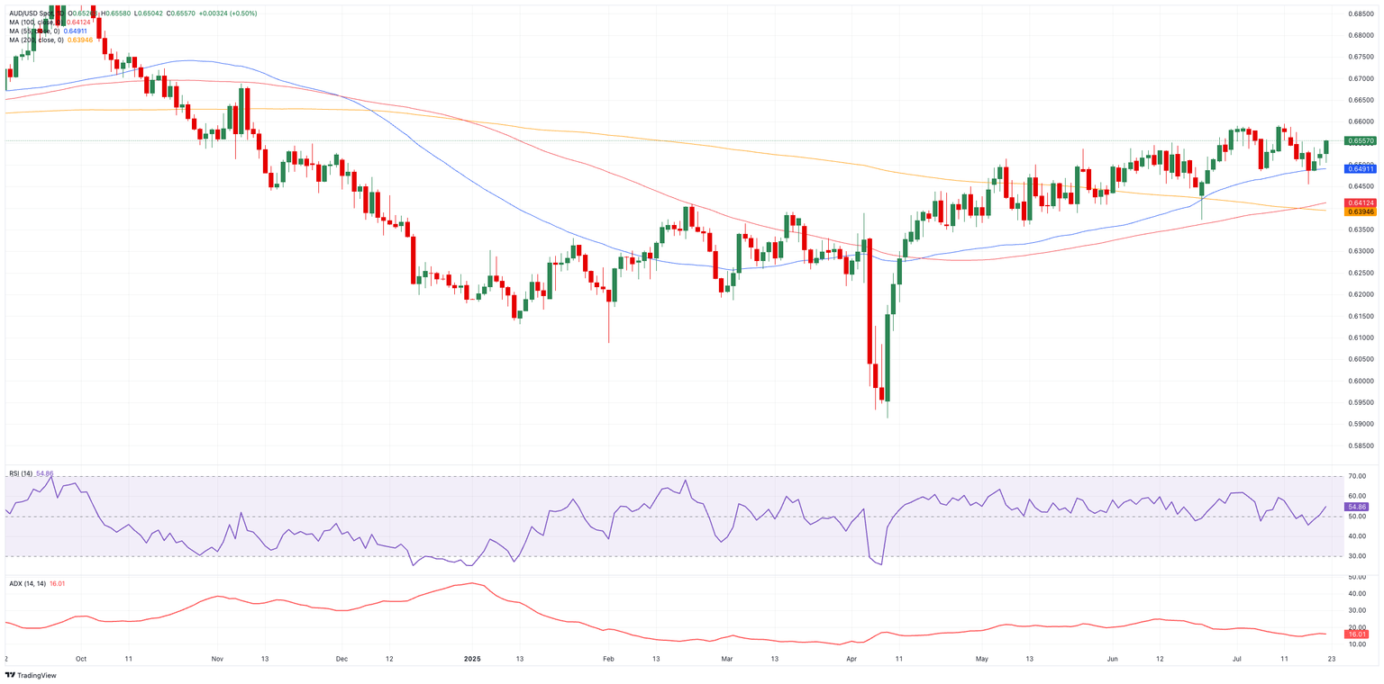Screen dimensions: 1384x684
Task: Click the Apr label on time axis
Action: 851,659
